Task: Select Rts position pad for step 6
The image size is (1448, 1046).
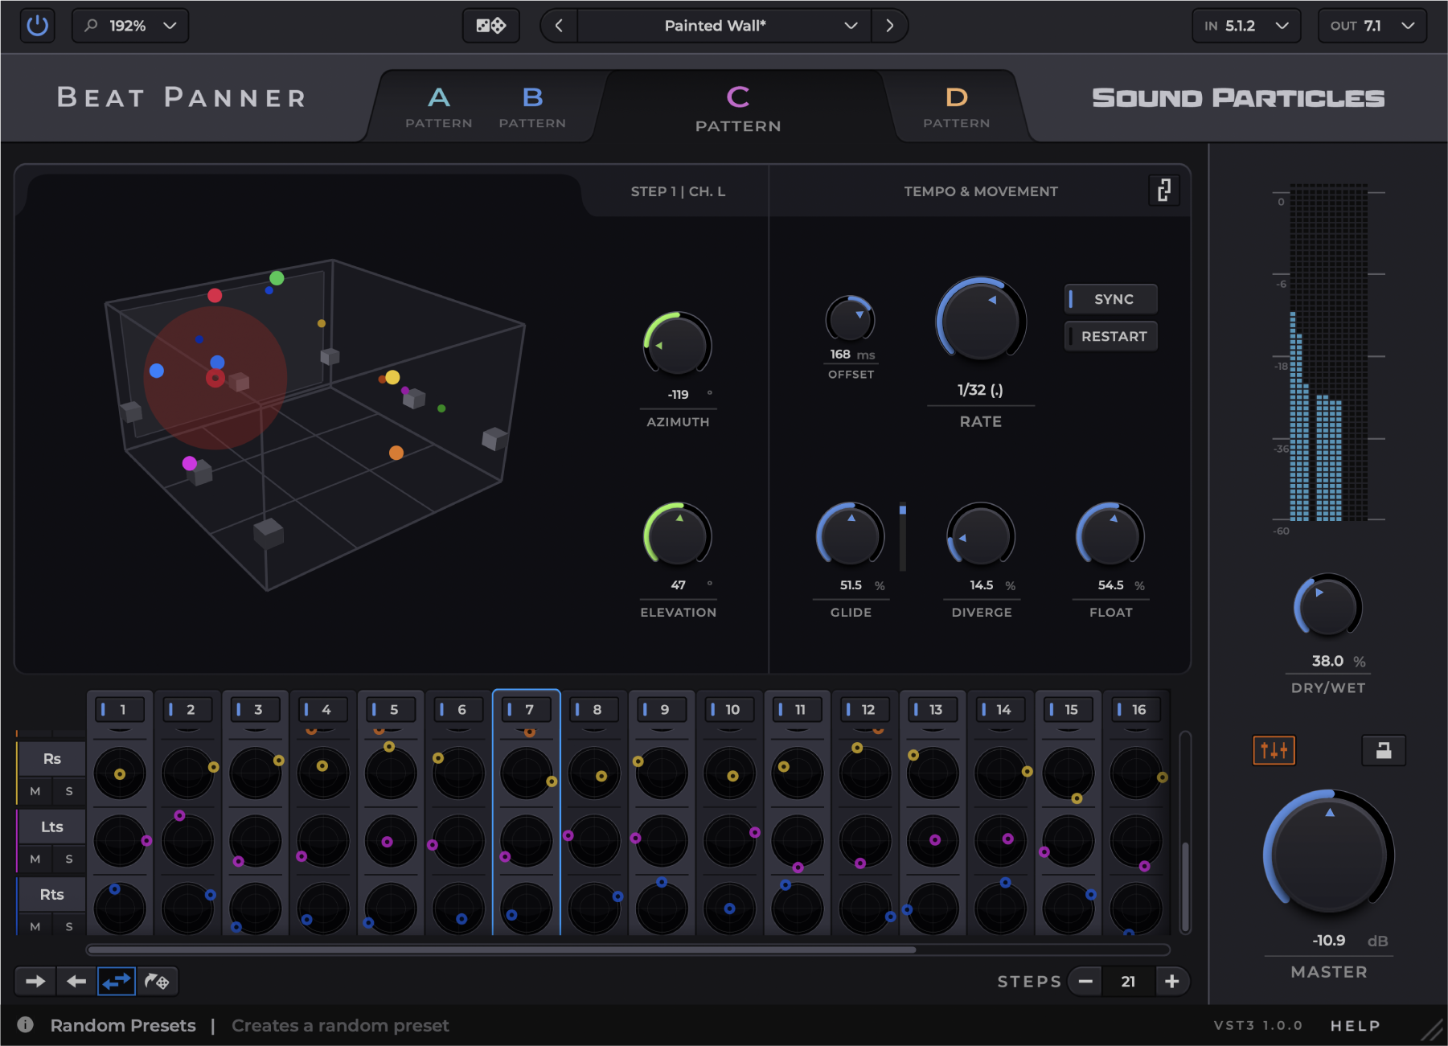Action: [458, 909]
